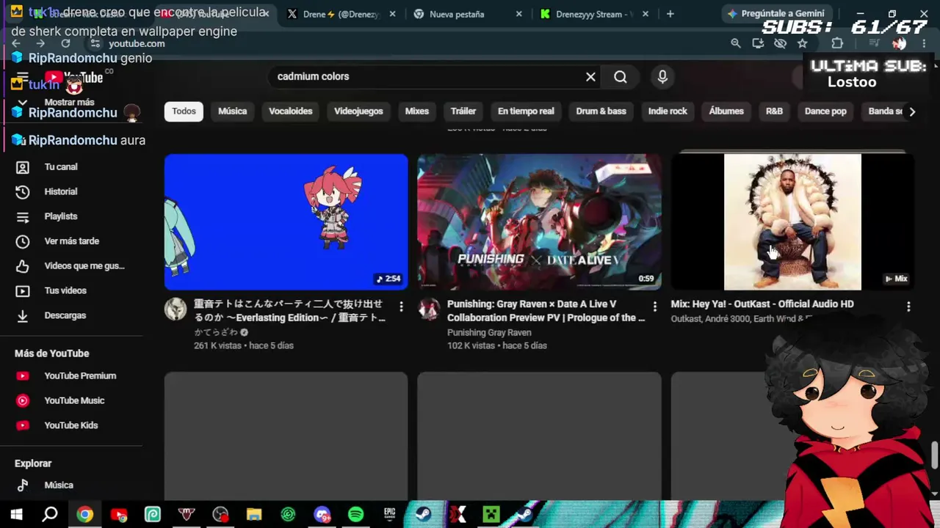Click the install app icon in the address bar

[x=758, y=43]
